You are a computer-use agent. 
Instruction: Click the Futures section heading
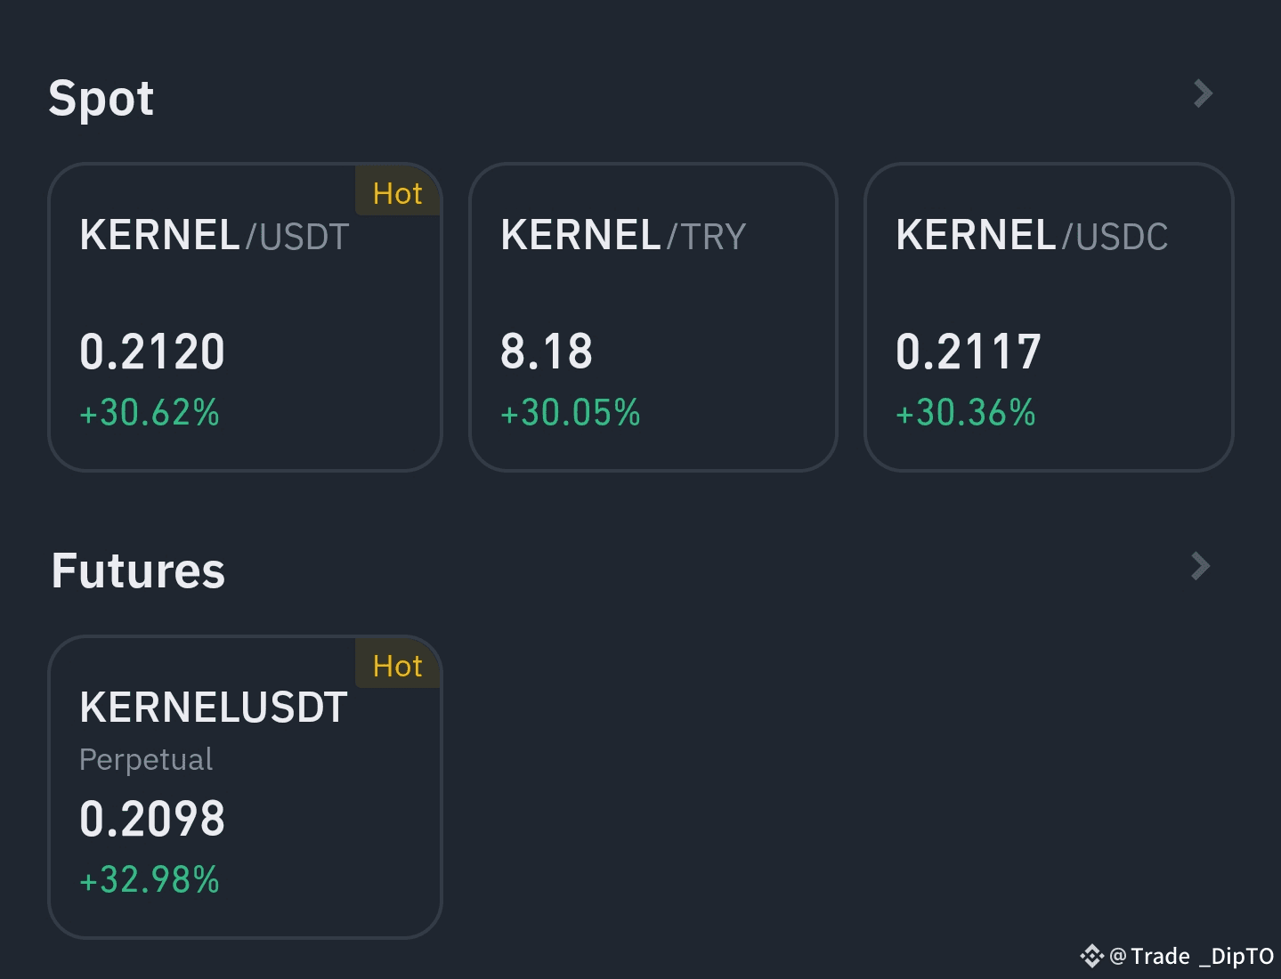[x=138, y=570]
